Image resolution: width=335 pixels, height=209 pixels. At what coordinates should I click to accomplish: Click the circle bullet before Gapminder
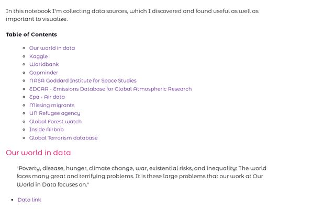point(24,73)
